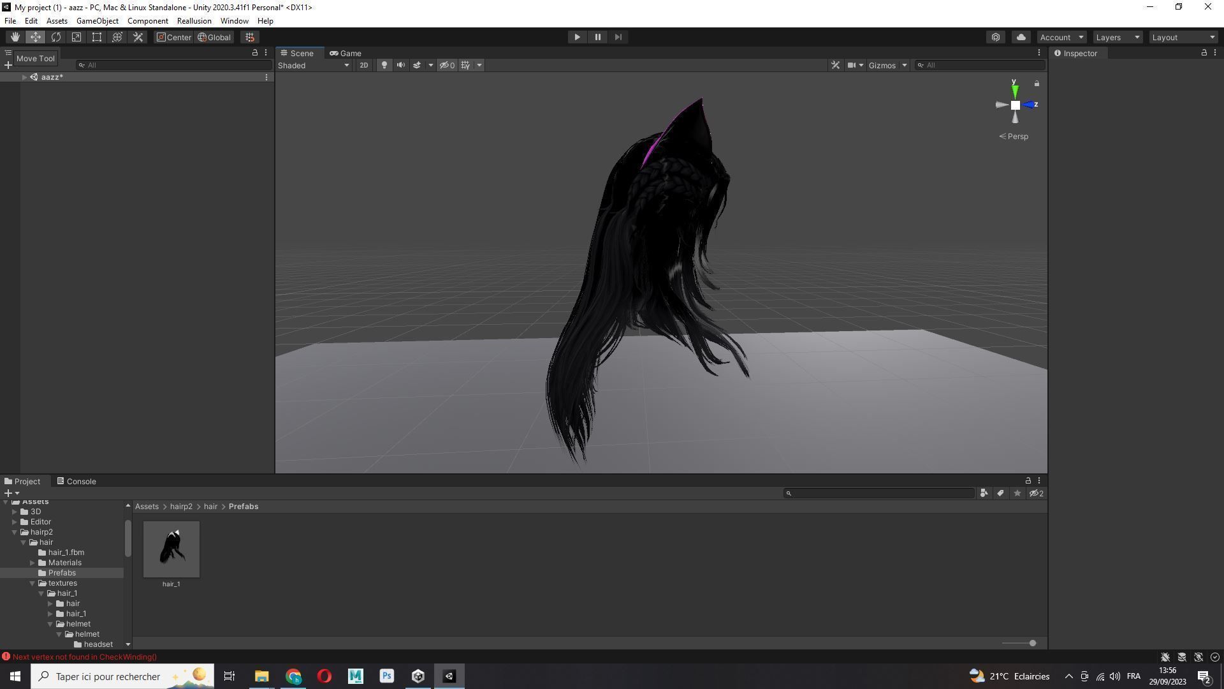Open custom editor tools
The image size is (1224, 689).
138,37
